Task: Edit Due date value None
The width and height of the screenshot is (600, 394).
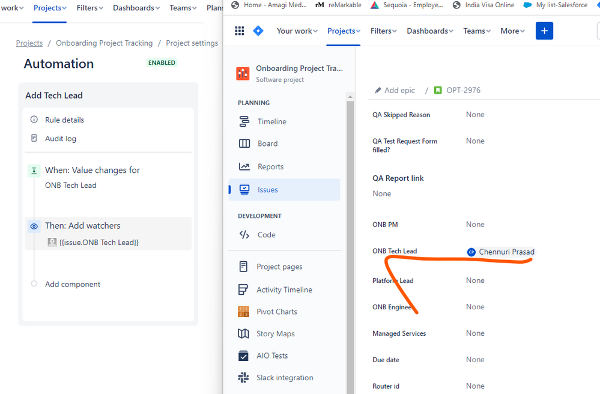Action: click(475, 360)
